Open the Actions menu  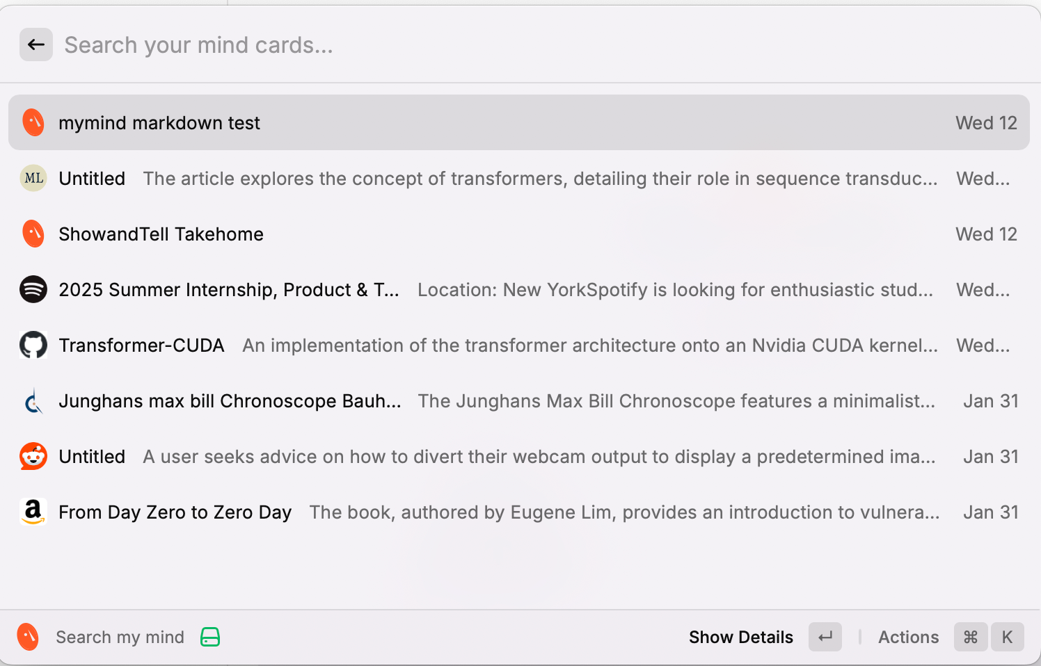908,636
